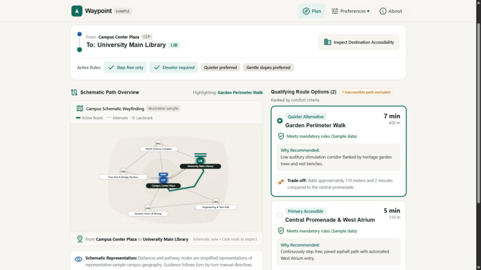Click the info icon beside About

point(383,11)
